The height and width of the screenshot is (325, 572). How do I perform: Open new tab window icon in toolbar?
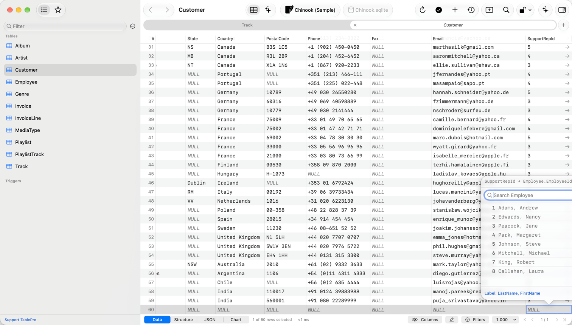point(489,10)
